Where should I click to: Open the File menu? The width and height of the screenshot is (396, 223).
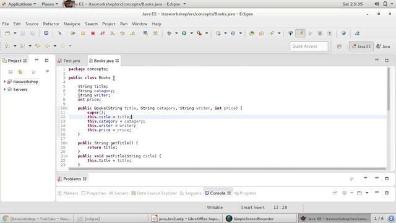(x=6, y=24)
